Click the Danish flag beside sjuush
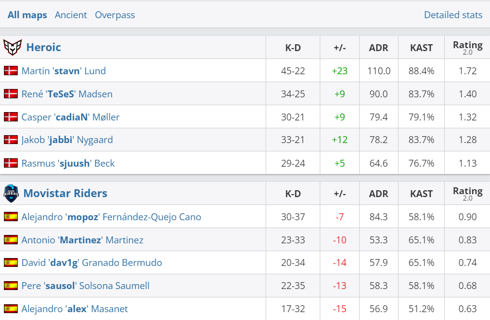The image size is (490, 320). point(11,163)
